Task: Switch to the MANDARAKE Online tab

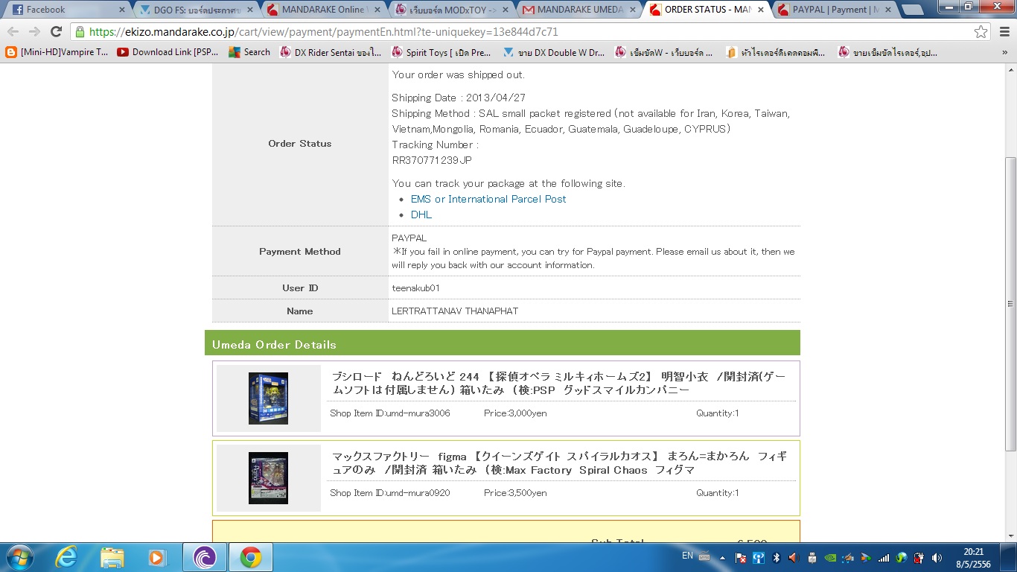Action: (x=325, y=10)
